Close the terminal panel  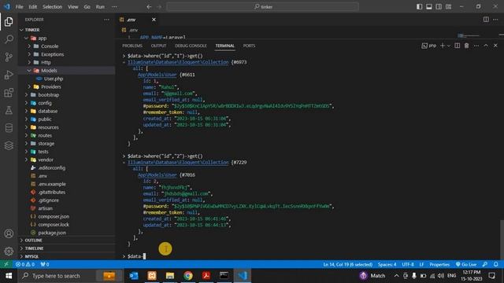[x=495, y=46]
